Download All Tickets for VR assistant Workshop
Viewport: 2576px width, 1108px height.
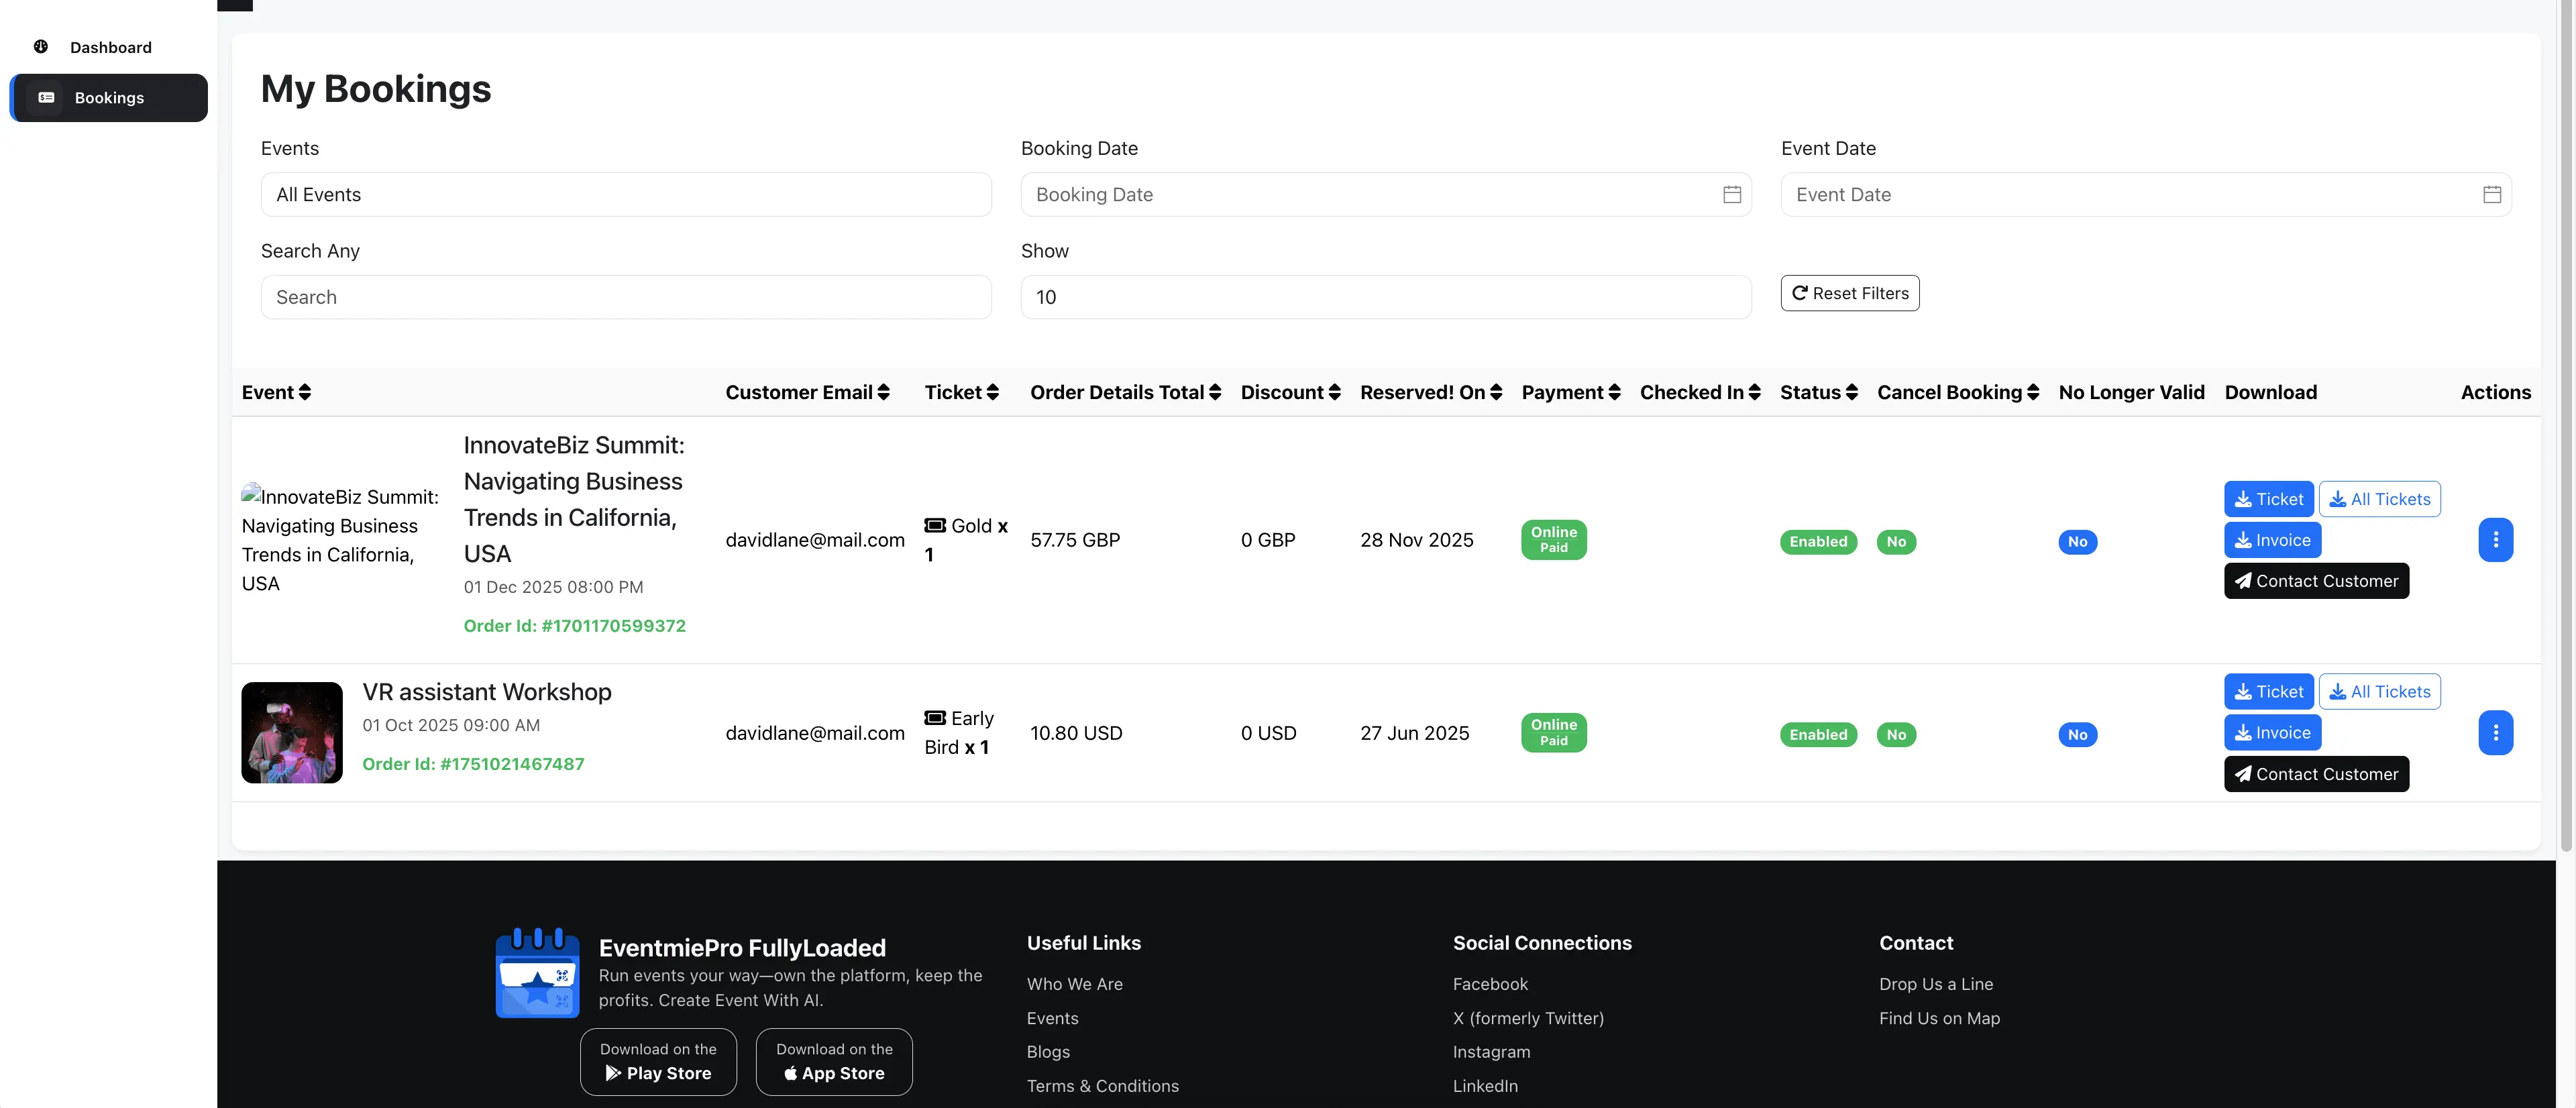(2380, 691)
